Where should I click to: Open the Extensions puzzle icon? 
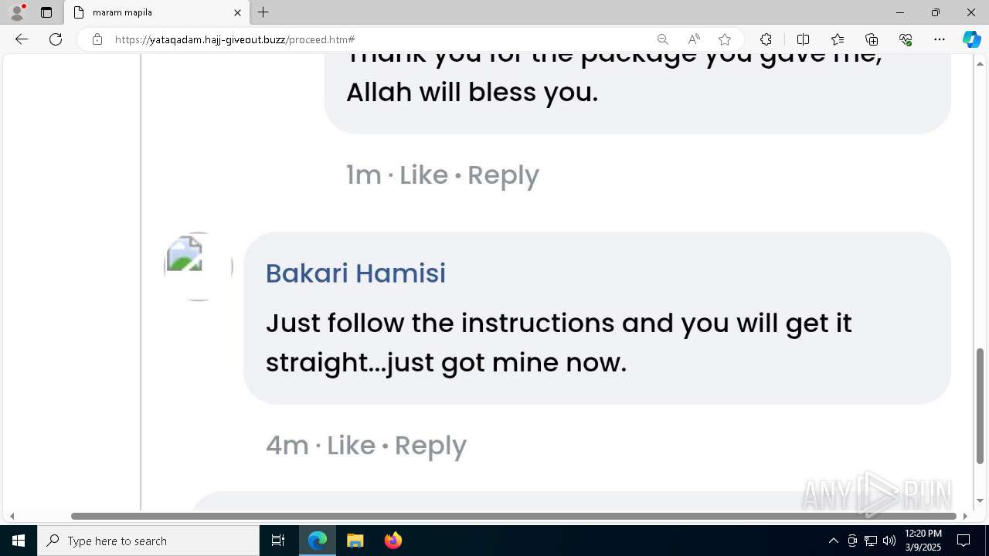click(x=766, y=39)
